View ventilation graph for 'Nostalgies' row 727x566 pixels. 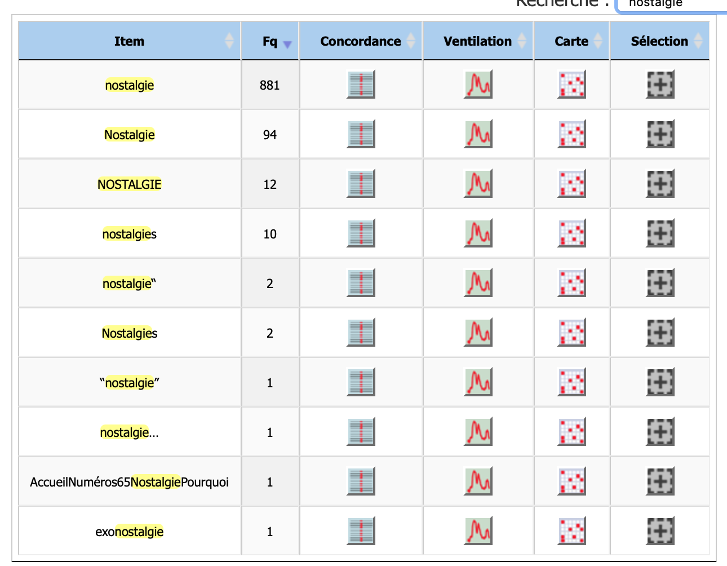point(478,333)
